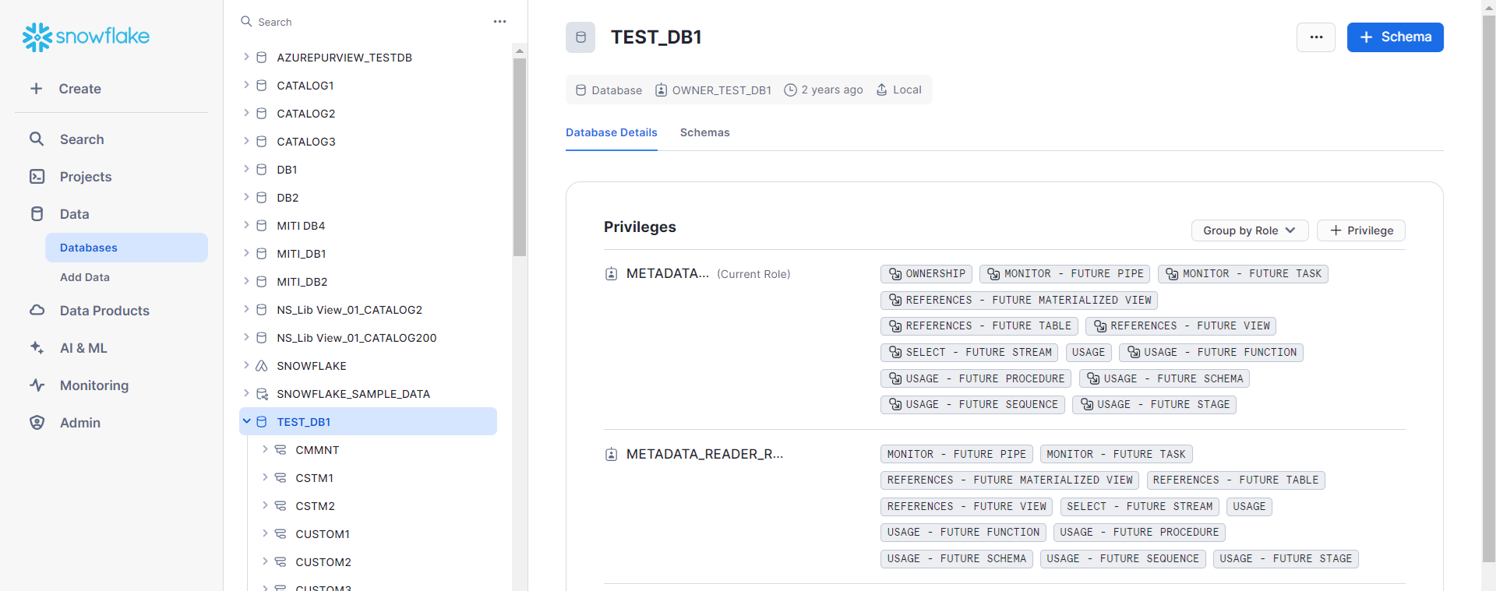Open Monitoring activity icon
This screenshot has width=1496, height=591.
tap(37, 385)
